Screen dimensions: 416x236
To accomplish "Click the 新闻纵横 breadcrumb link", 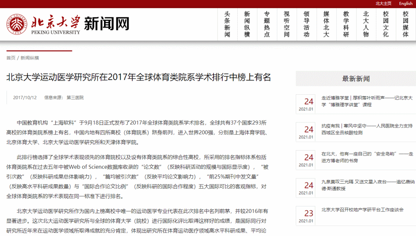I will (x=30, y=58).
